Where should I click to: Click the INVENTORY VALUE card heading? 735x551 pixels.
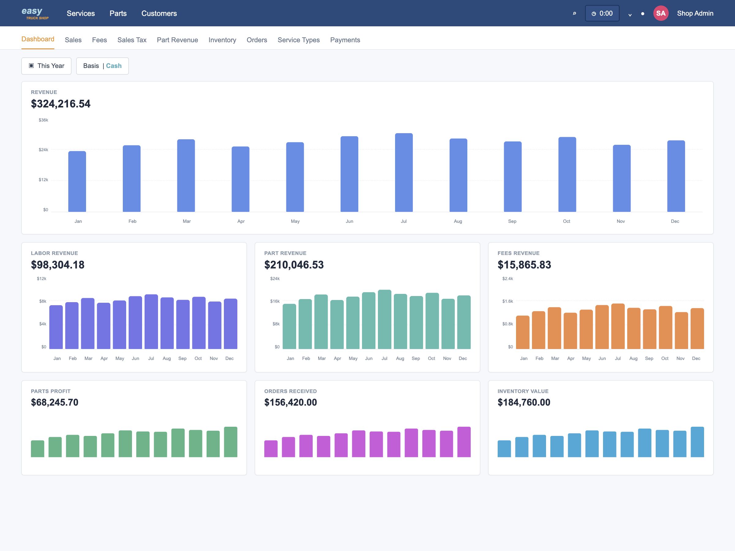coord(523,391)
